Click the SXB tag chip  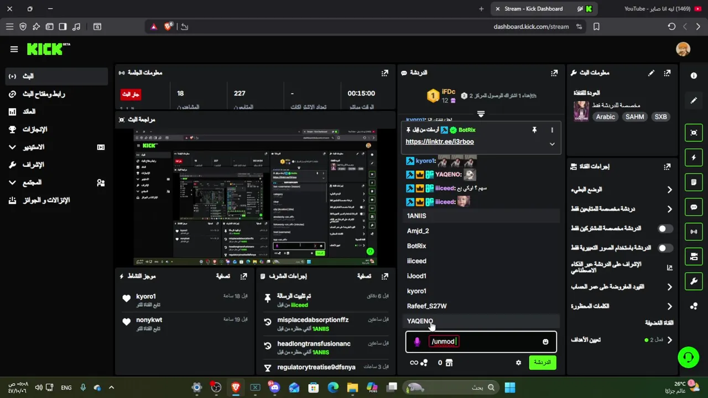tap(660, 117)
